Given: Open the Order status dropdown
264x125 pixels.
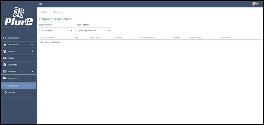Looking at the screenshot, I should (94, 30).
